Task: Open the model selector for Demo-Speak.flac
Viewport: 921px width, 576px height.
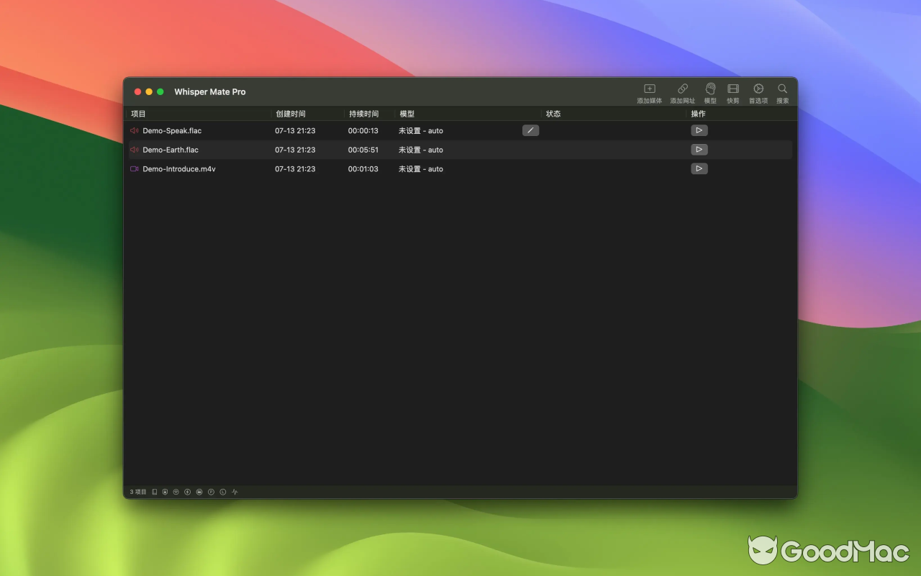Action: [x=420, y=130]
